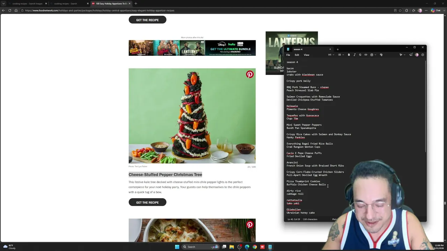Open a new browser tab

(136, 3)
